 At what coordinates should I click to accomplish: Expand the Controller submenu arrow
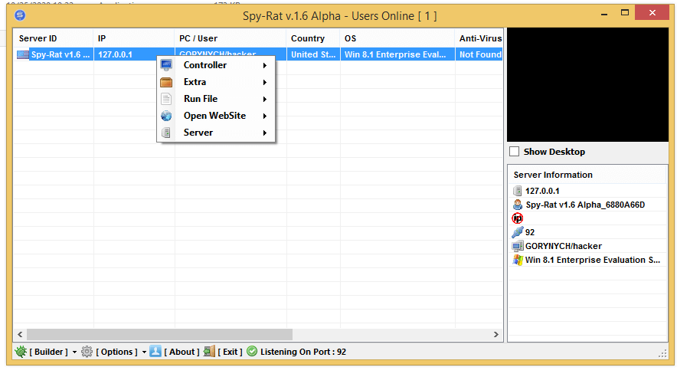point(265,66)
